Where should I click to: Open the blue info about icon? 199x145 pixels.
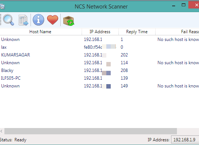click(38, 20)
